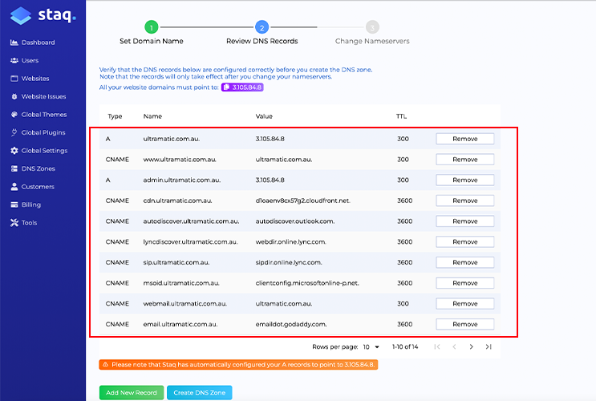Click the Website Issues bug icon
Screen dimensions: 596x401
pyautogui.click(x=14, y=96)
